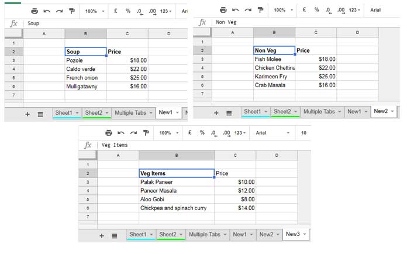
Task: Undo the last action in the Soup spreadsheet
Action: tap(47, 11)
